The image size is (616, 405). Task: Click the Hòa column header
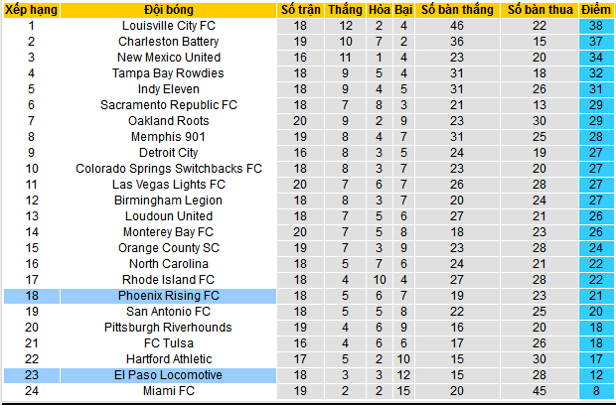(380, 10)
